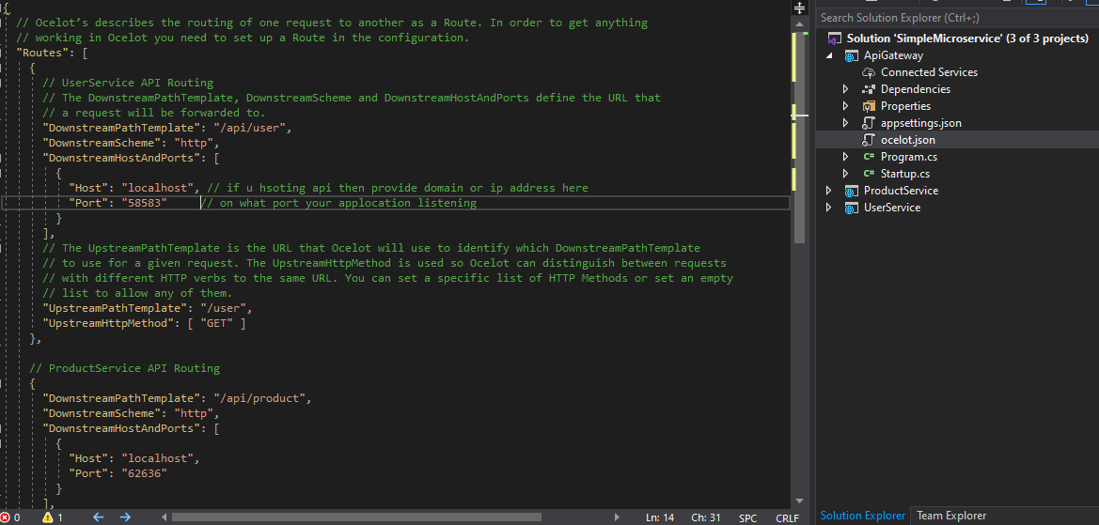This screenshot has height=525, width=1099.
Task: Click the warning triangle indicator
Action: pyautogui.click(x=48, y=517)
